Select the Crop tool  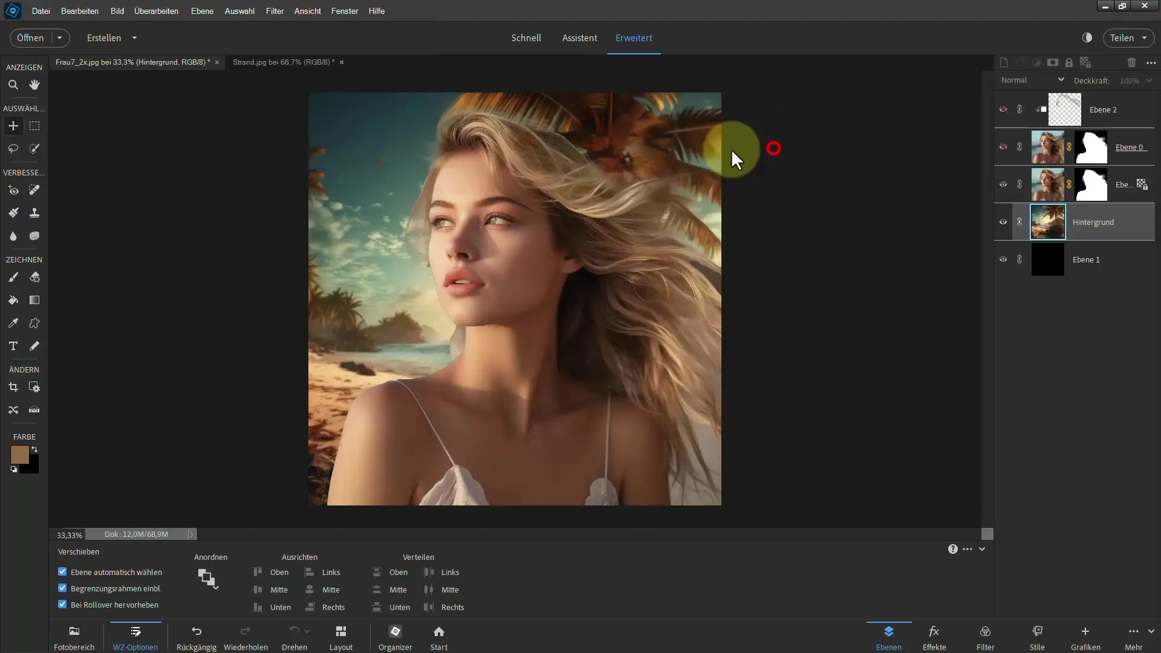13,387
